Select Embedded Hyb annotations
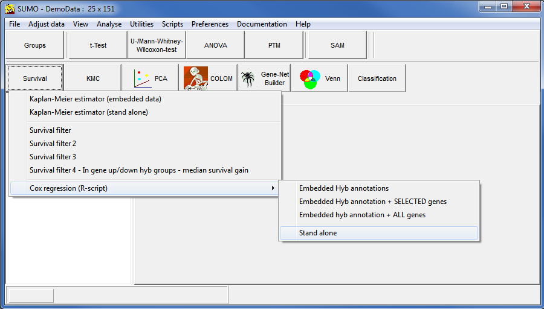This screenshot has height=309, width=544. pos(379,188)
